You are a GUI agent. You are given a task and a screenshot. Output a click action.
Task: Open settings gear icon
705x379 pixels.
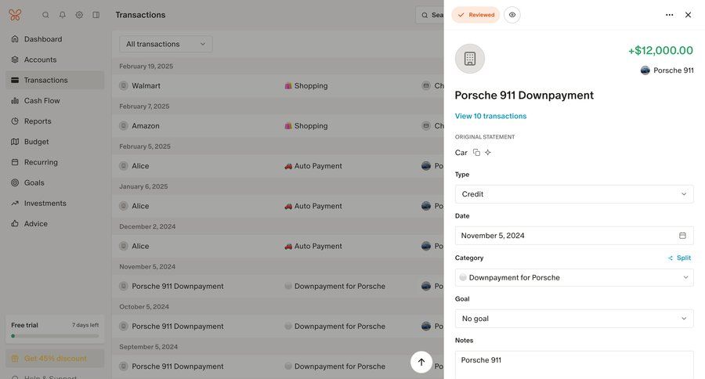coord(79,15)
